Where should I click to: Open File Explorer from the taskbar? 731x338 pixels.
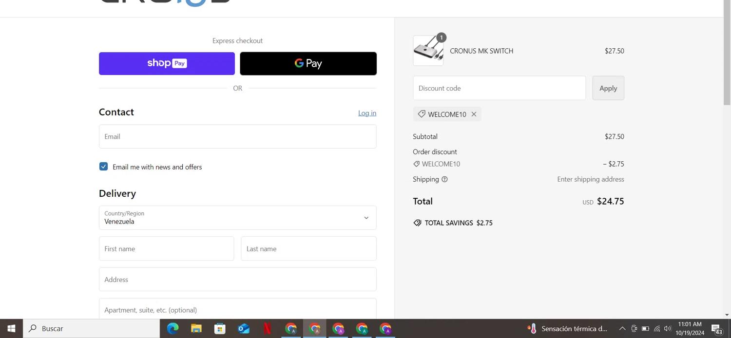tap(196, 328)
